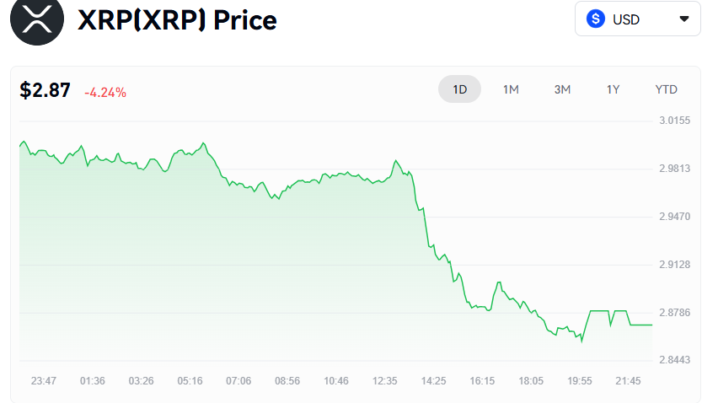Viewport: 702px width, 403px height.
Task: Click the XRP(XRP) Price heading
Action: click(177, 20)
